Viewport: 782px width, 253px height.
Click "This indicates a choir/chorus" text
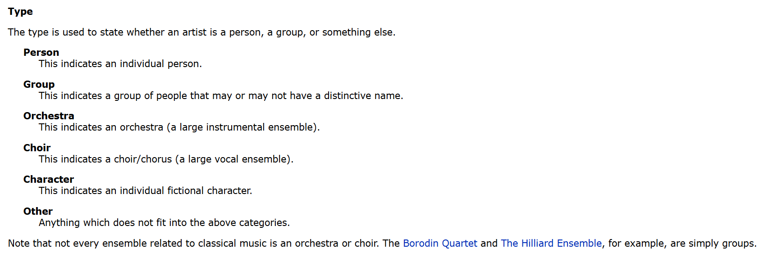pos(105,159)
